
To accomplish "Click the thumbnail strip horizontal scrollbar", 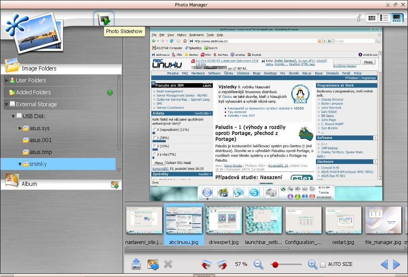I will (x=208, y=248).
